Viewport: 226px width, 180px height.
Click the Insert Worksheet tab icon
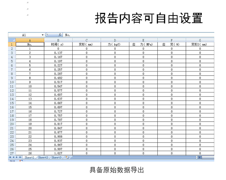67,158
